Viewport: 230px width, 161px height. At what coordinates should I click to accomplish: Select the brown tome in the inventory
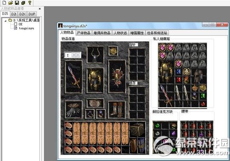click(x=133, y=146)
